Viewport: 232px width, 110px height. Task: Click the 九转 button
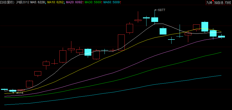[210, 3]
